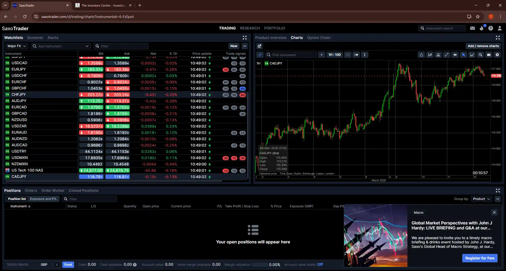Toggle Account value shield Off link

tap(320, 264)
